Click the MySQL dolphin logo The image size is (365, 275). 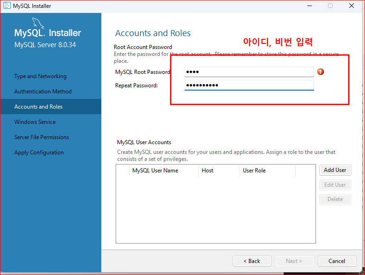(x=38, y=23)
